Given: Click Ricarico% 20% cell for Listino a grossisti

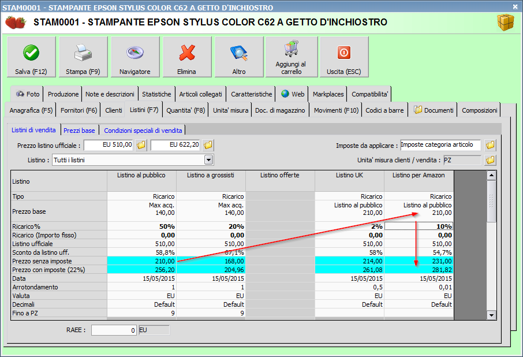Looking at the screenshot, I should tap(211, 226).
